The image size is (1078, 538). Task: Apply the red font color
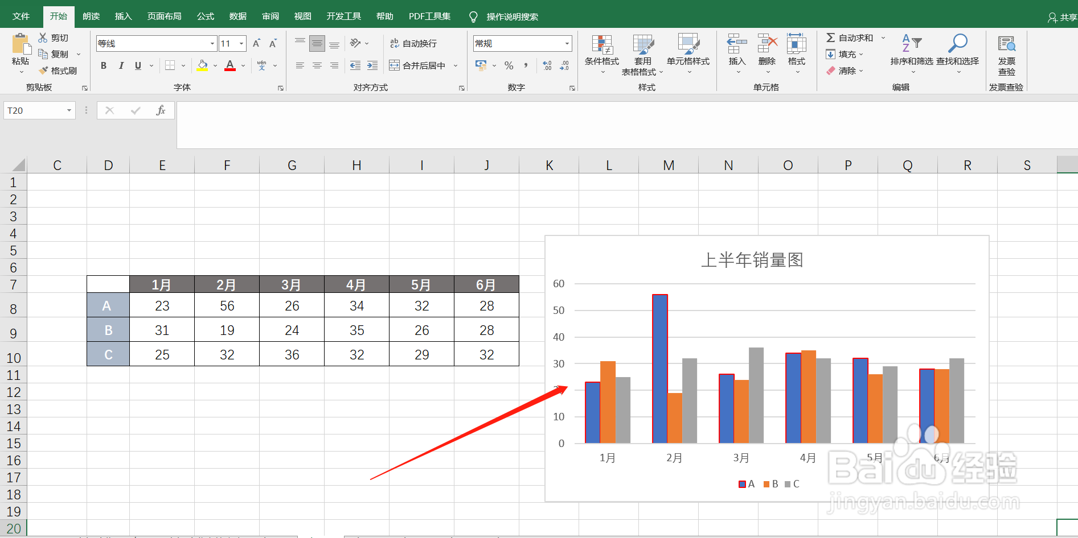(x=230, y=66)
